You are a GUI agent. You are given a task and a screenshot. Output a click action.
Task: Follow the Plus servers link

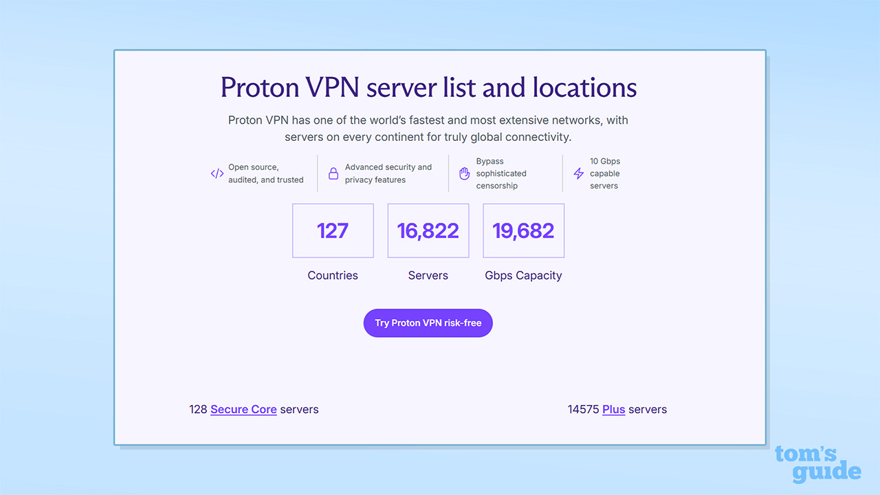[x=613, y=409]
